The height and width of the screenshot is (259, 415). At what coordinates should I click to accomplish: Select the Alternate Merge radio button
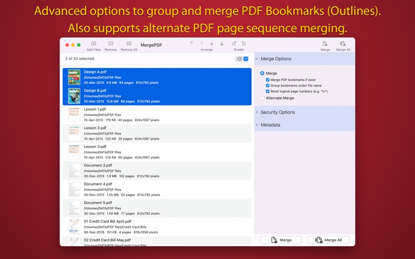[x=262, y=98]
